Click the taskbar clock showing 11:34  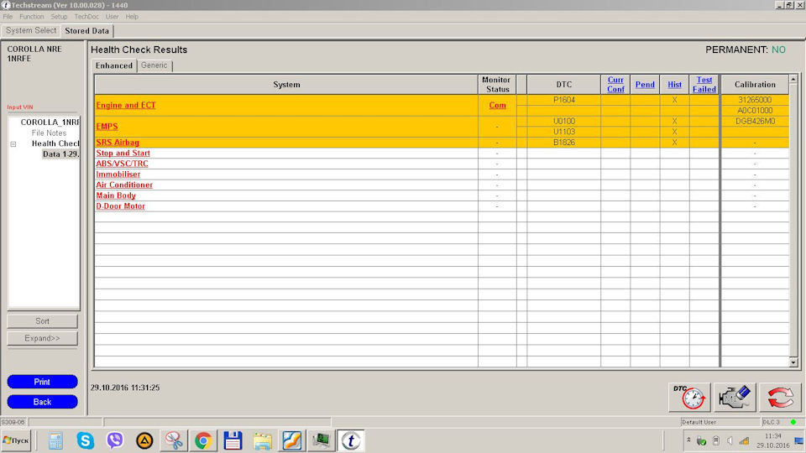point(772,440)
